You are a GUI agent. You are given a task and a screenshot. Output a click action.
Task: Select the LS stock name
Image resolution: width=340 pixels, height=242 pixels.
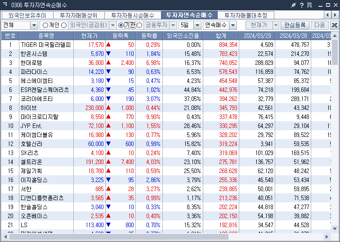tap(24, 225)
